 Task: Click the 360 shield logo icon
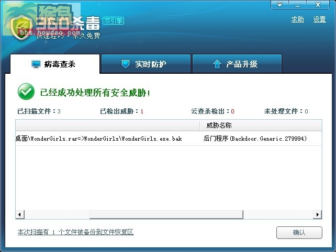tap(21, 28)
